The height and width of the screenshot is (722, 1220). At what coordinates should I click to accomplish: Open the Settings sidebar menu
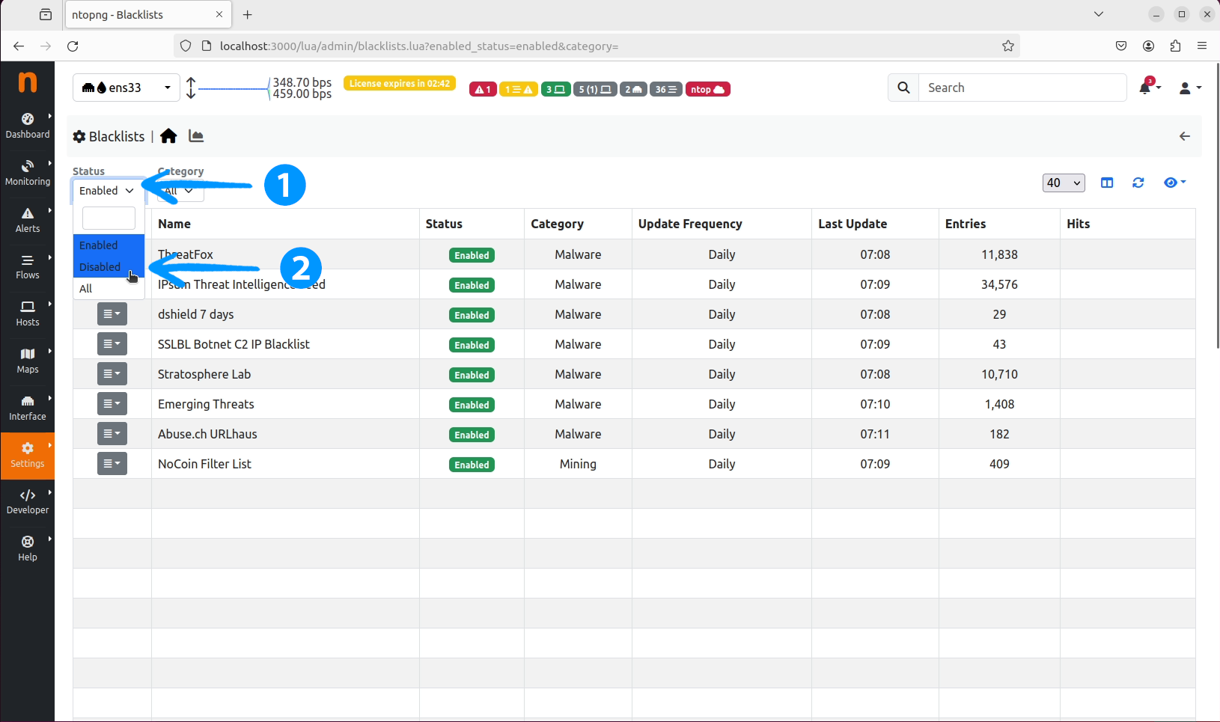click(x=28, y=454)
